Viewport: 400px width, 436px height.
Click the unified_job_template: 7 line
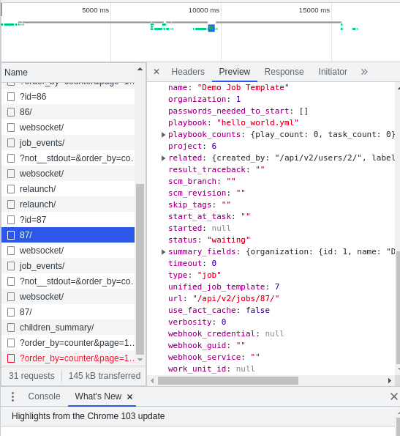pyautogui.click(x=224, y=287)
